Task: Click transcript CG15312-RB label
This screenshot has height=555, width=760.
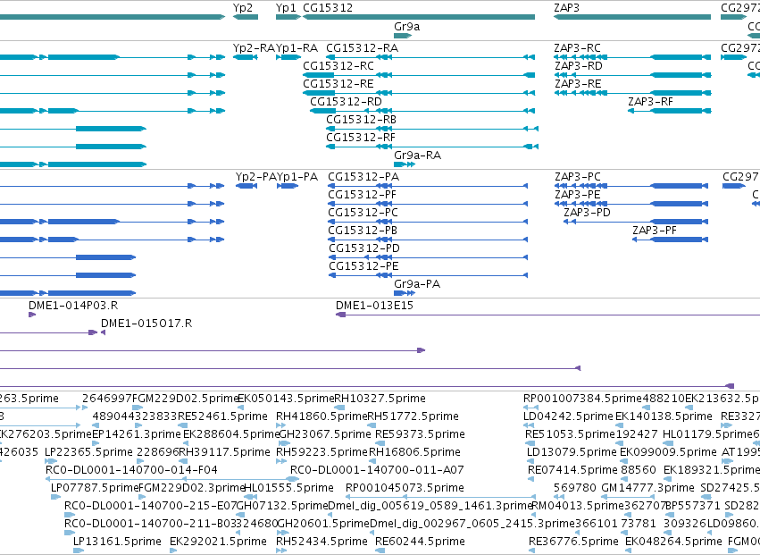Action: 361,120
